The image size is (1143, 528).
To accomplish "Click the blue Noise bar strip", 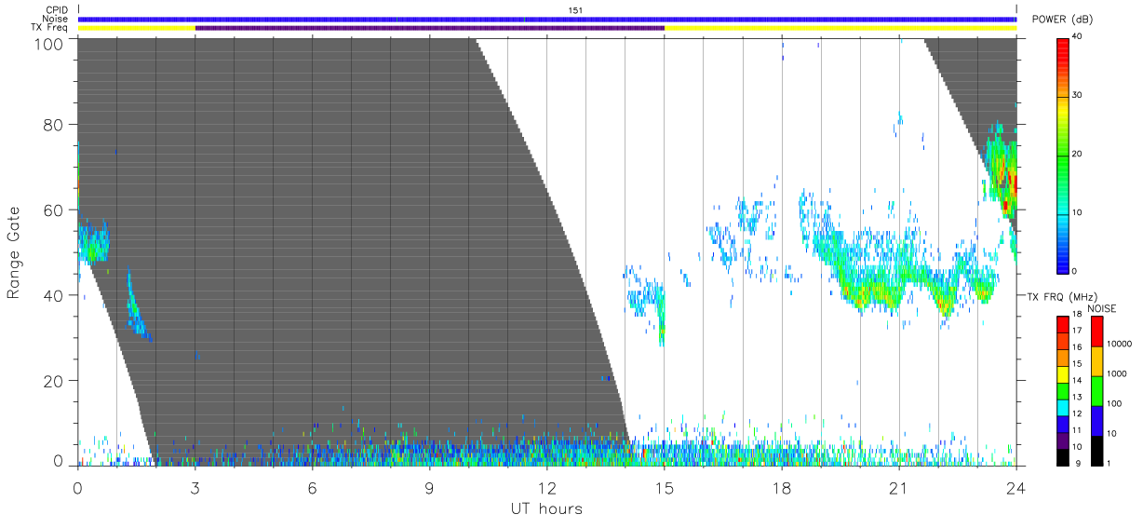I will point(547,19).
